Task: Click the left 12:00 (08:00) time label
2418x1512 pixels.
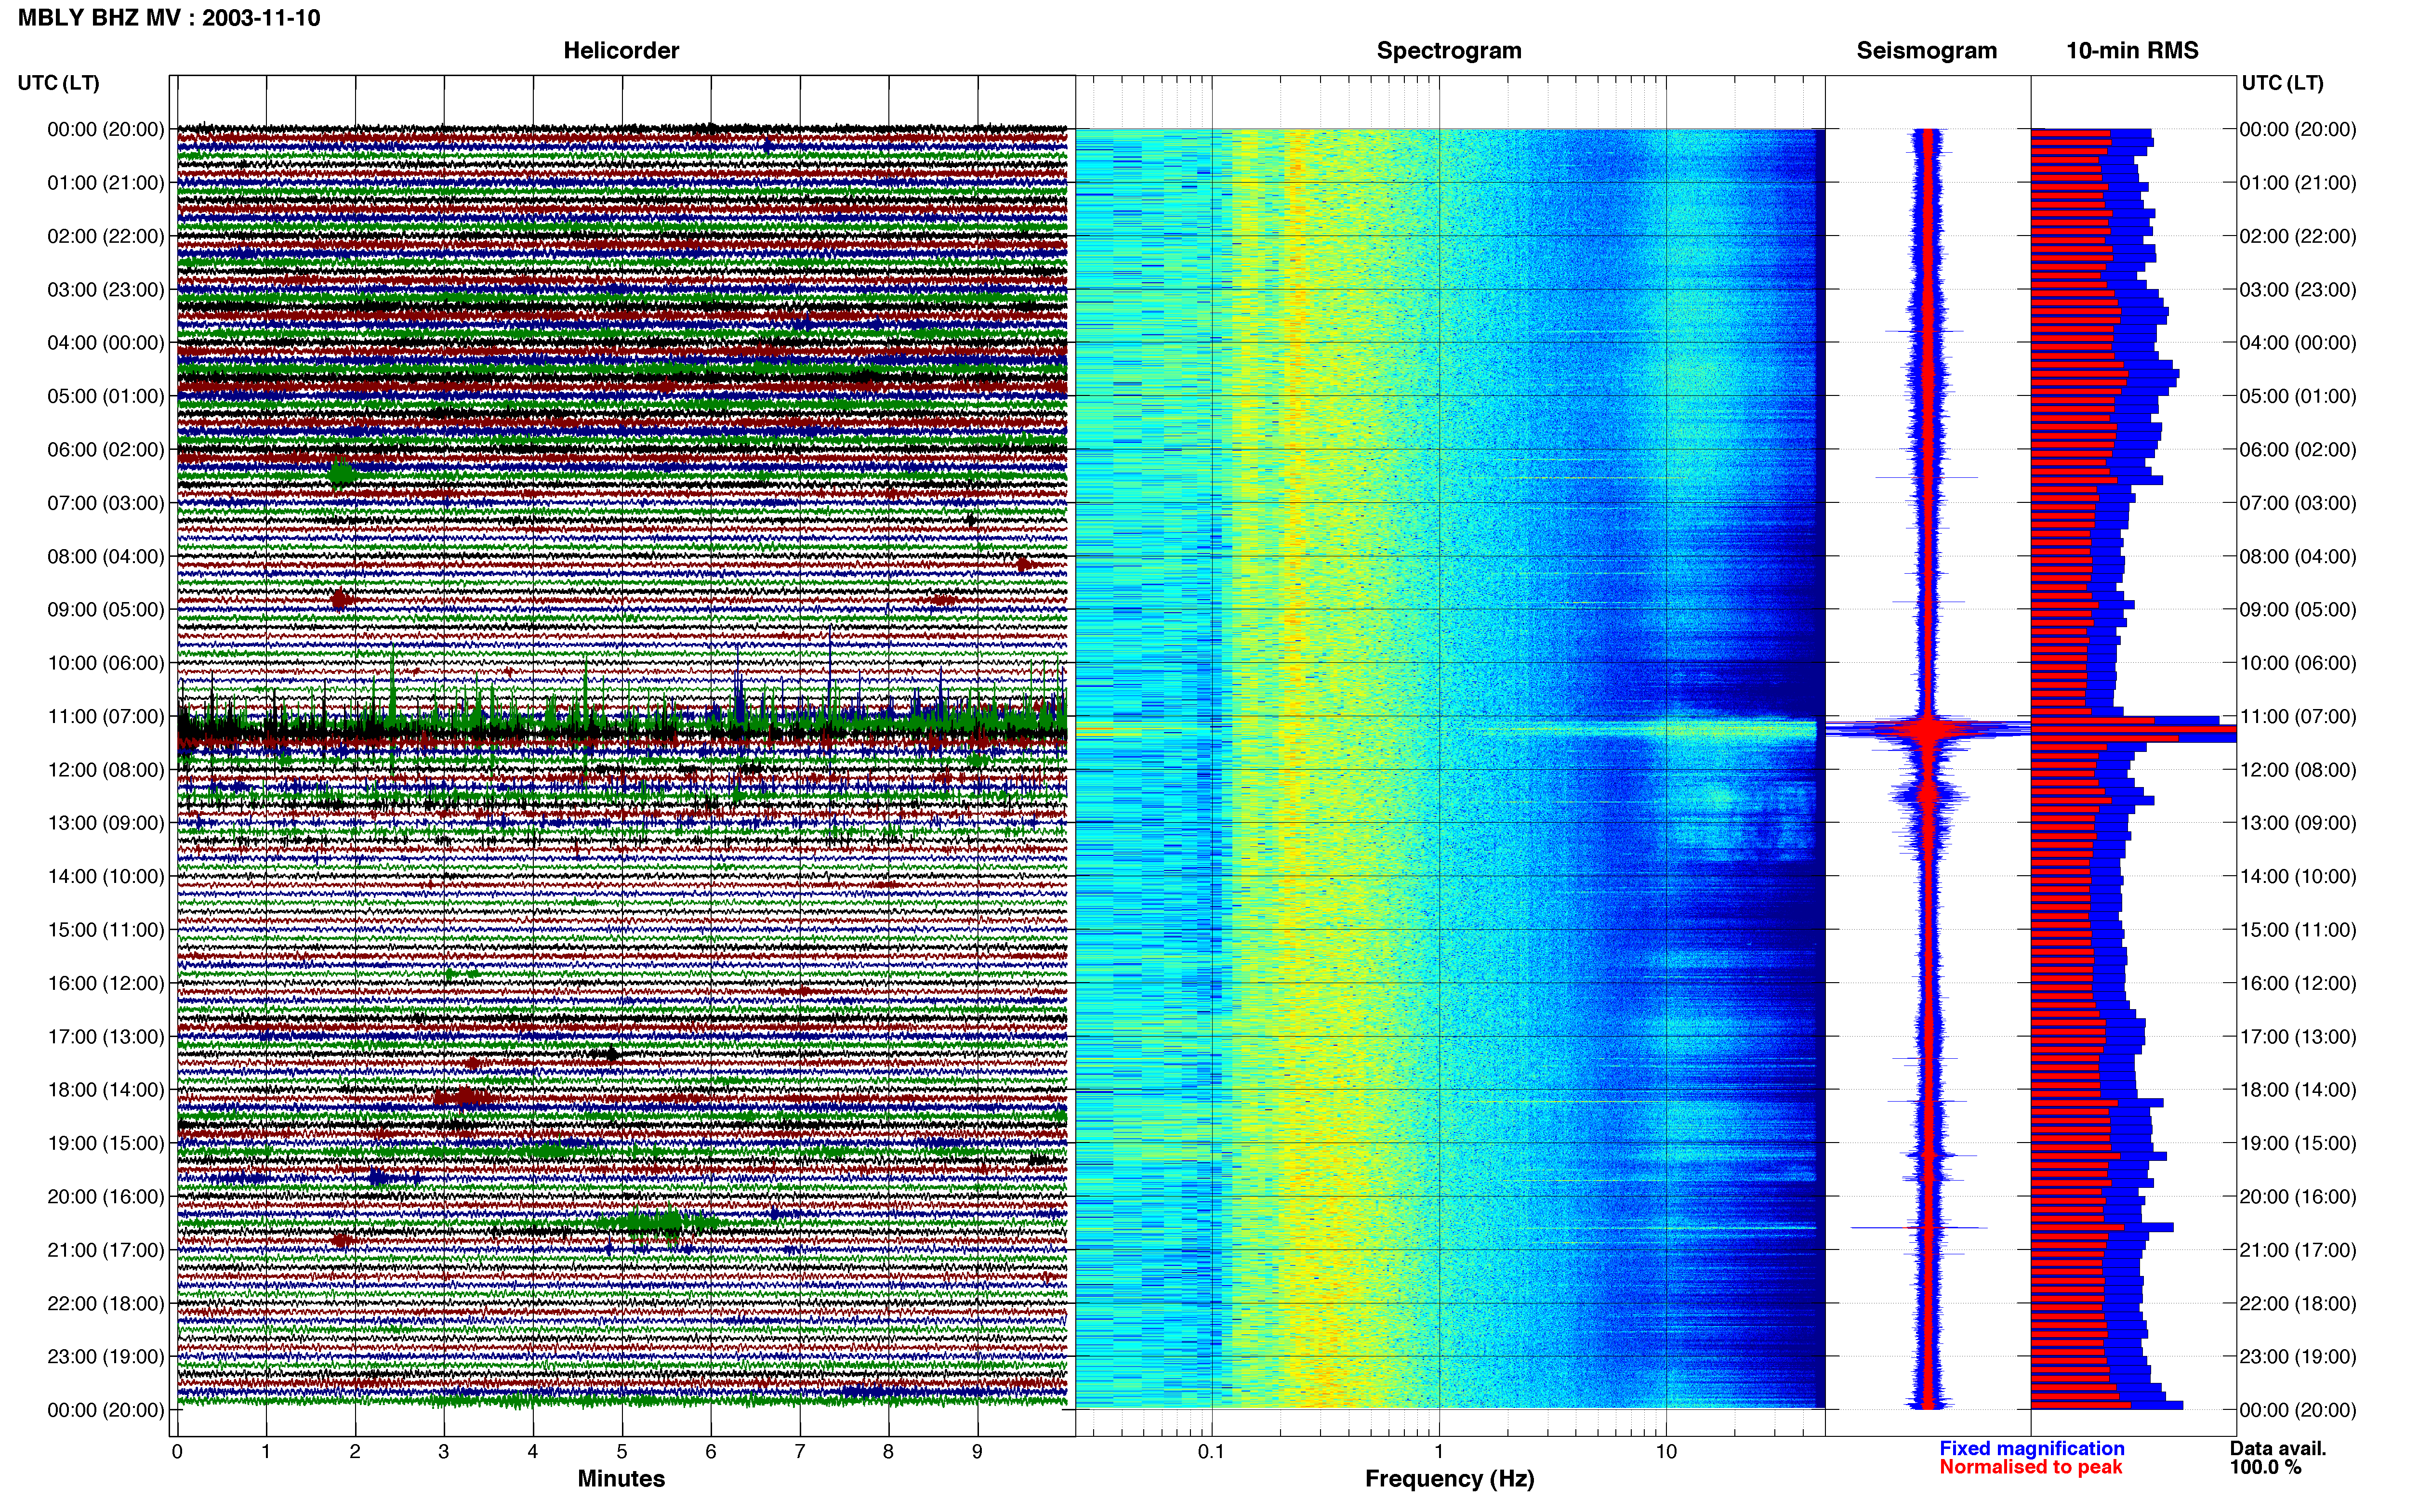Action: [x=106, y=770]
